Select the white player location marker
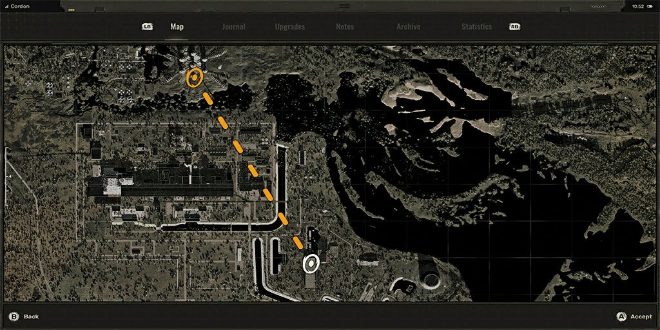 (311, 264)
